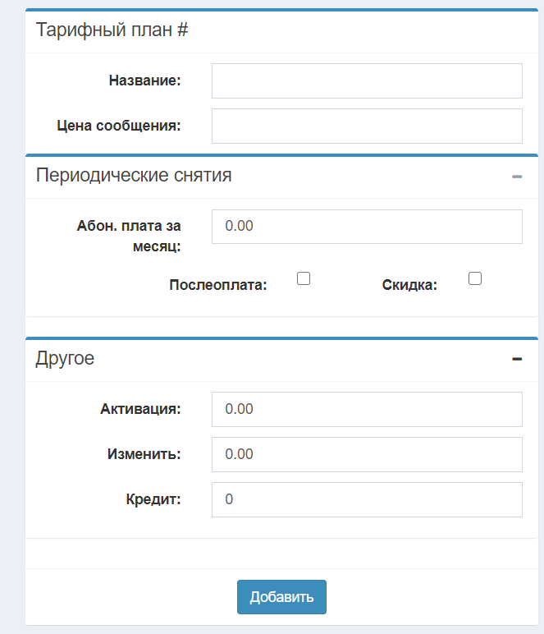This screenshot has width=544, height=634.
Task: Enable the Послеоплата checkbox
Action: point(304,278)
